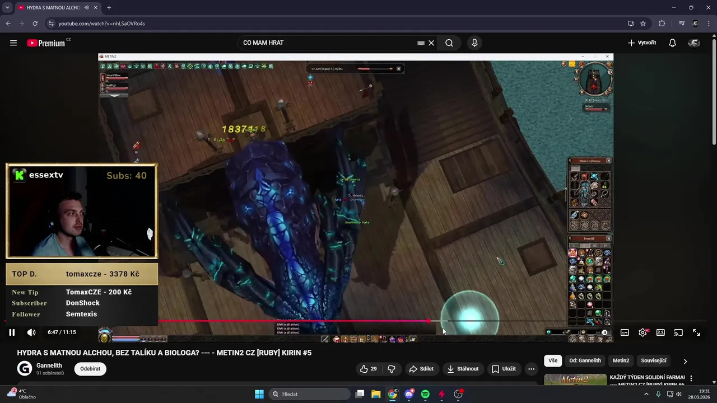Open options for KAŽDÝ TÝDEN SOLIDNÍ FARMA video
This screenshot has width=717, height=403.
(691, 378)
